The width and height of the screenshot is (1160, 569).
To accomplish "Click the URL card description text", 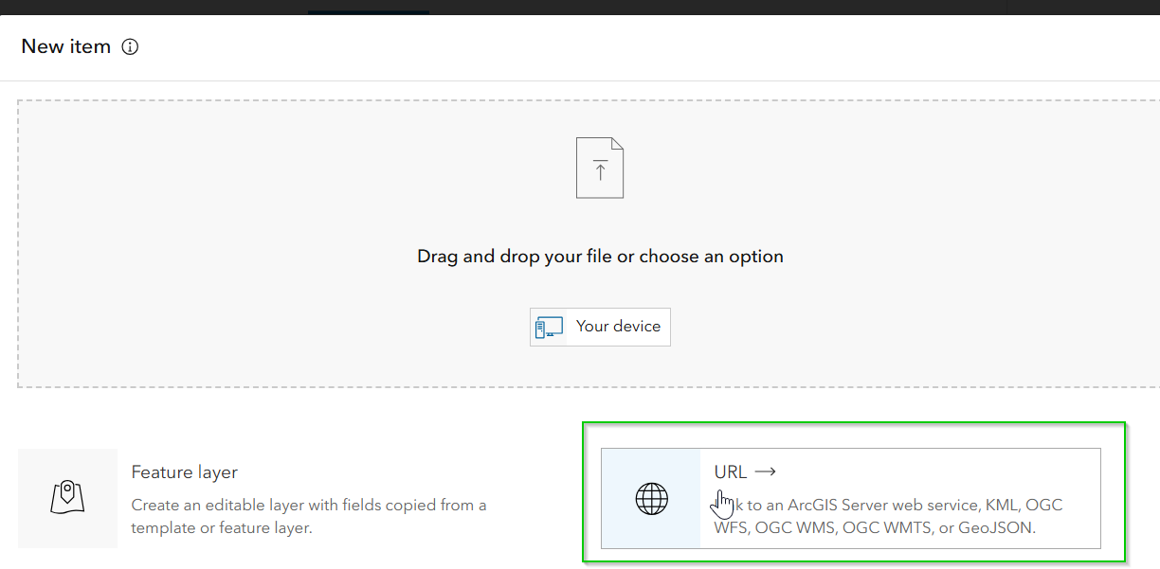I will pyautogui.click(x=888, y=516).
